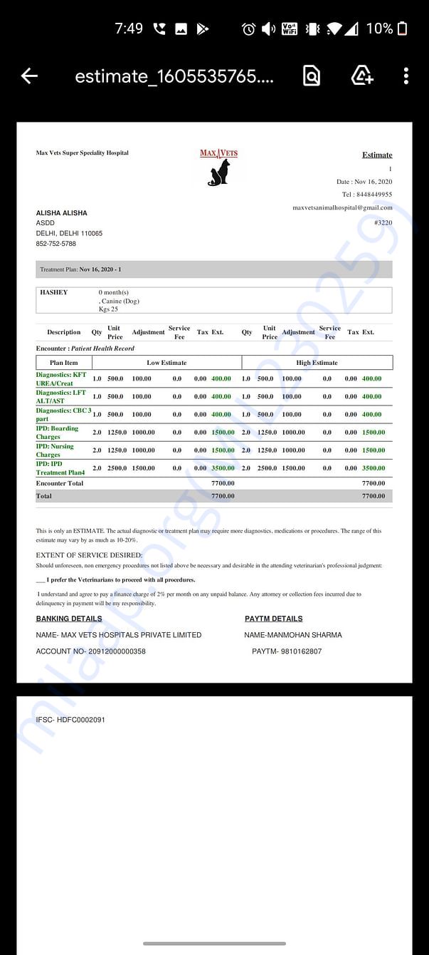Select Diagnostics: KFT UREA/Creat row label
The width and height of the screenshot is (429, 955).
[x=62, y=379]
